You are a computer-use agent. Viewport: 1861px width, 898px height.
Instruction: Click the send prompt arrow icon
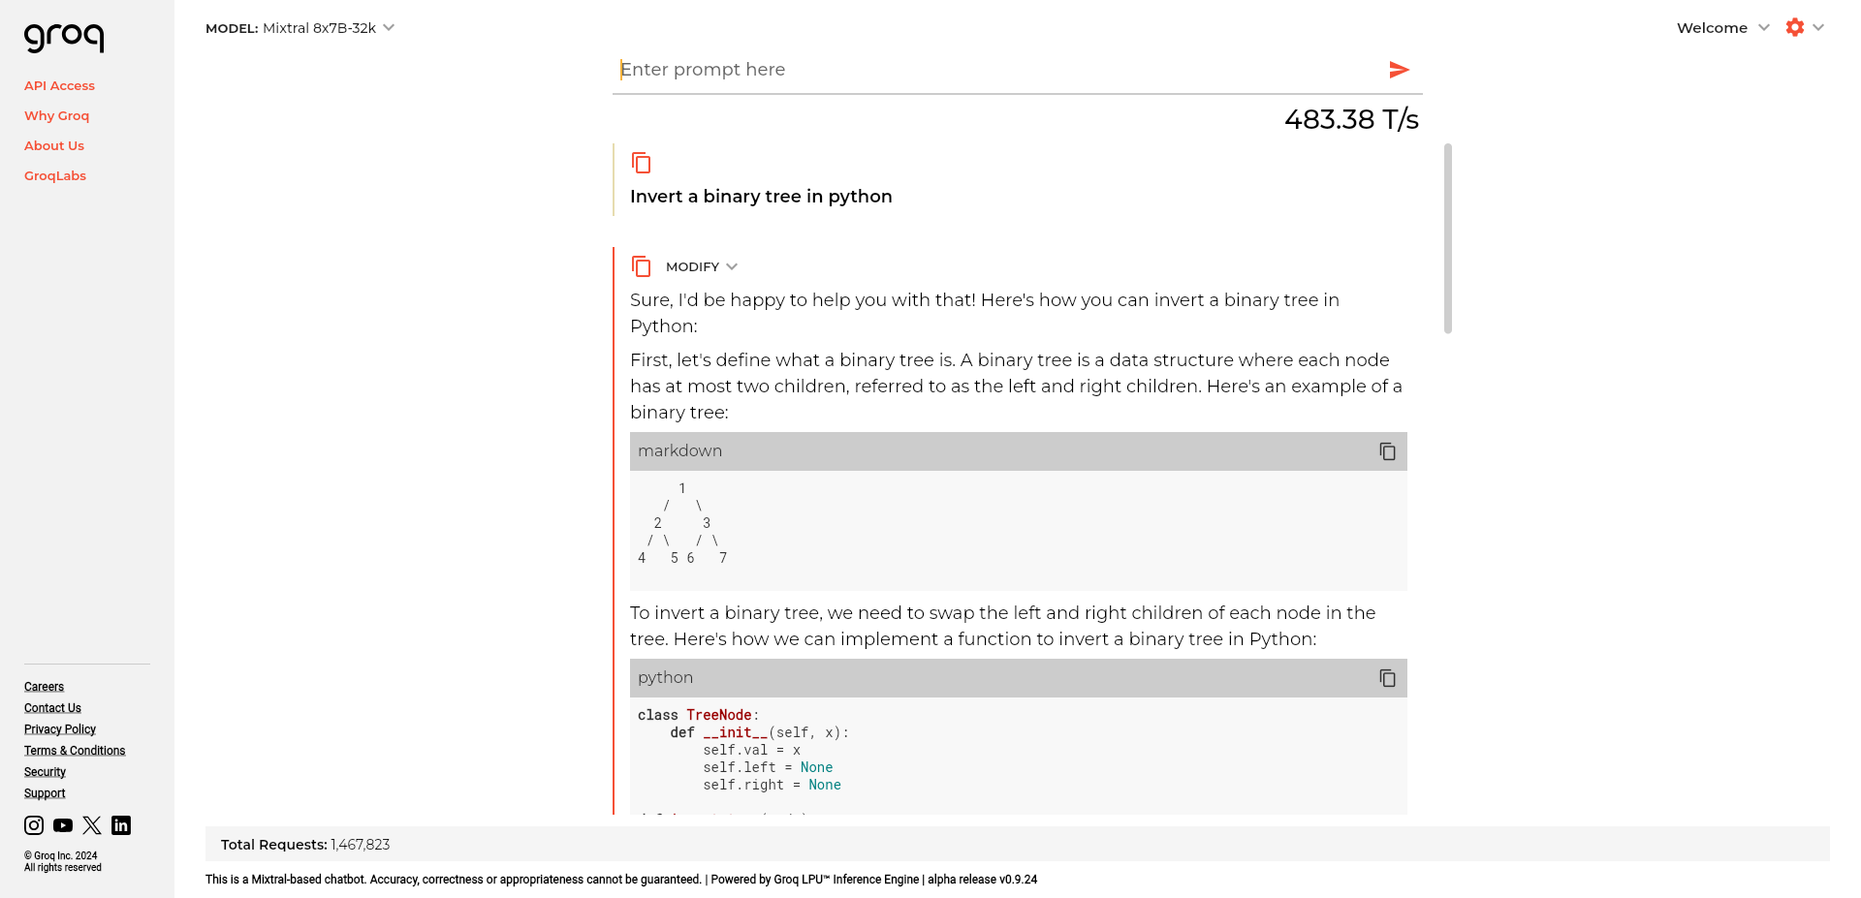pos(1399,70)
